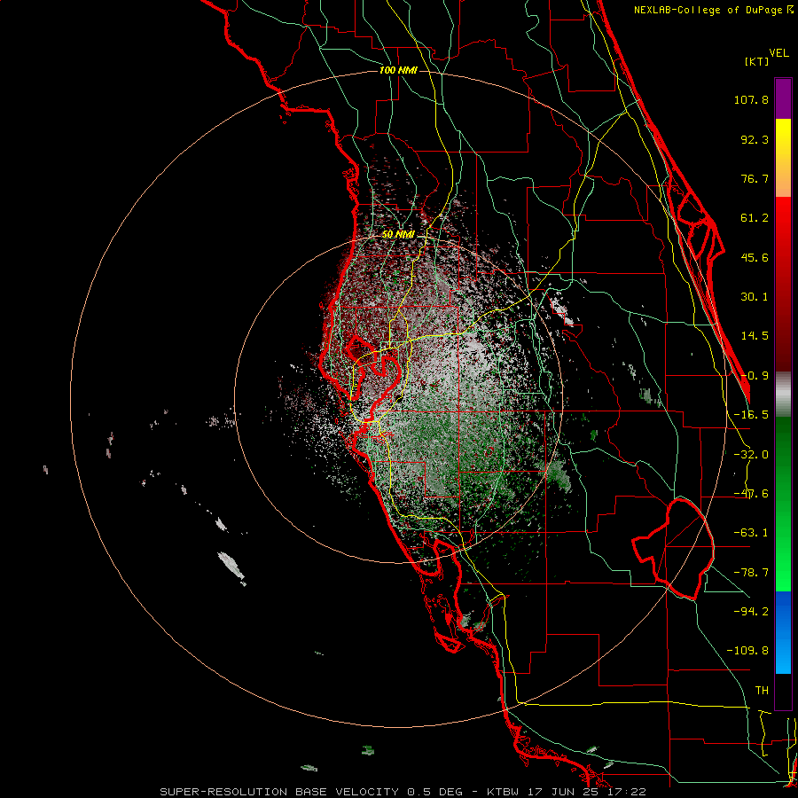Click the [KT] units label
The width and height of the screenshot is (798, 798).
pos(757,61)
